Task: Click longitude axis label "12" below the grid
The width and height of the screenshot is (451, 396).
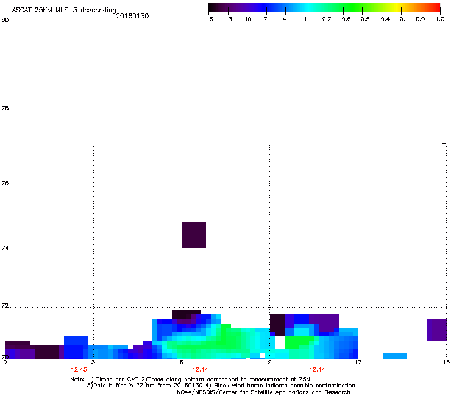Action: click(x=358, y=362)
